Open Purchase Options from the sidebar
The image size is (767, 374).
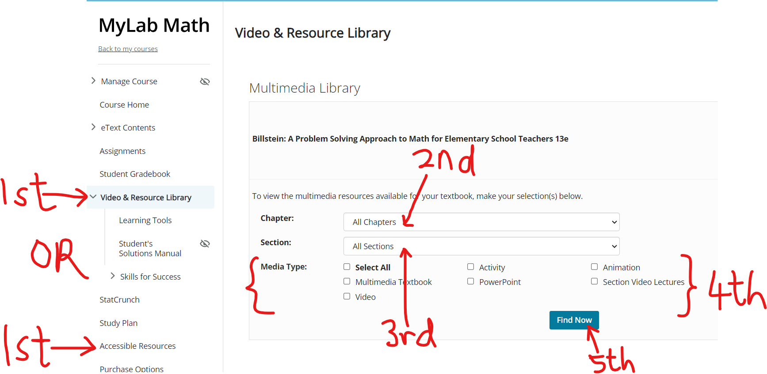click(x=132, y=369)
